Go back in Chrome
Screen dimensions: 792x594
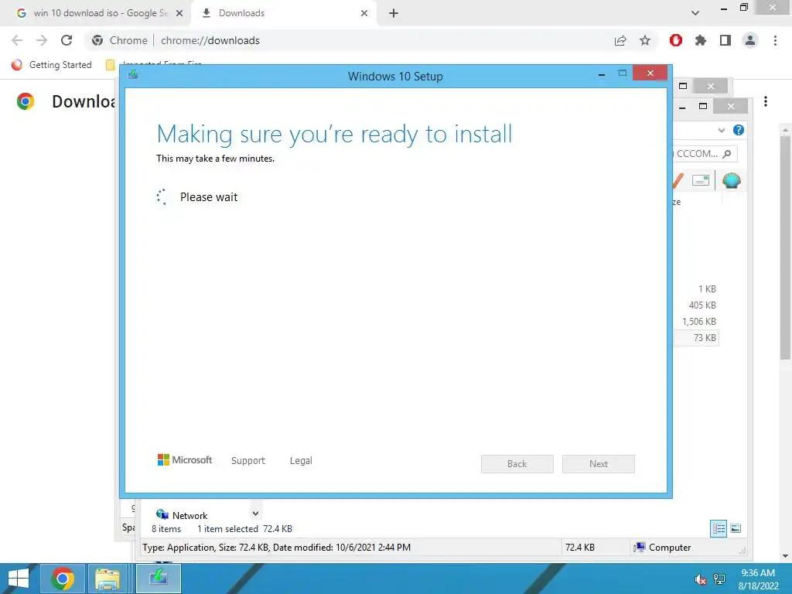click(x=17, y=40)
